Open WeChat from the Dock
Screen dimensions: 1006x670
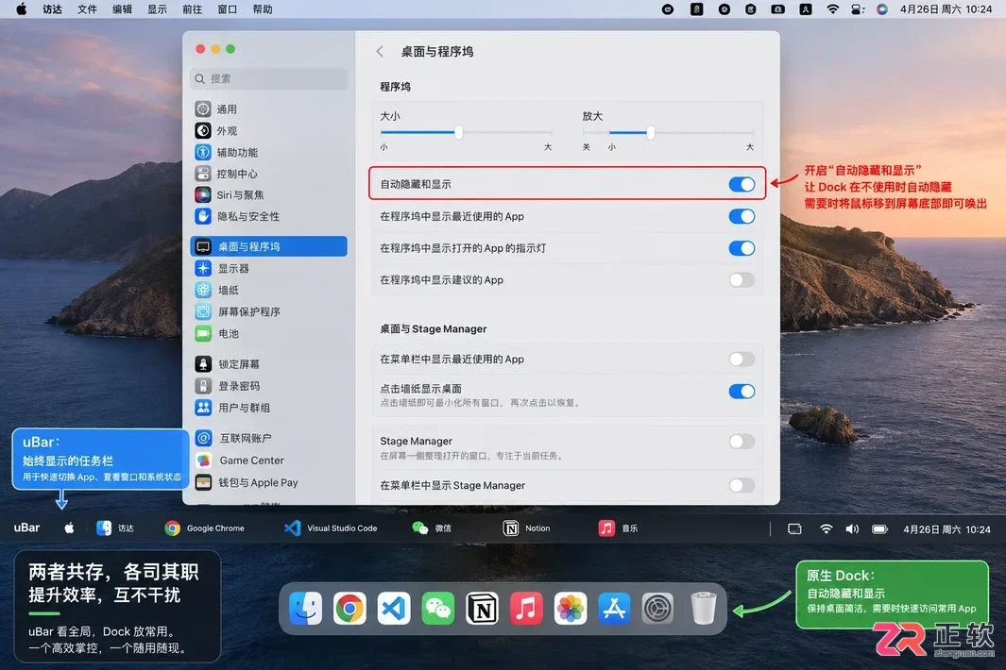click(438, 608)
